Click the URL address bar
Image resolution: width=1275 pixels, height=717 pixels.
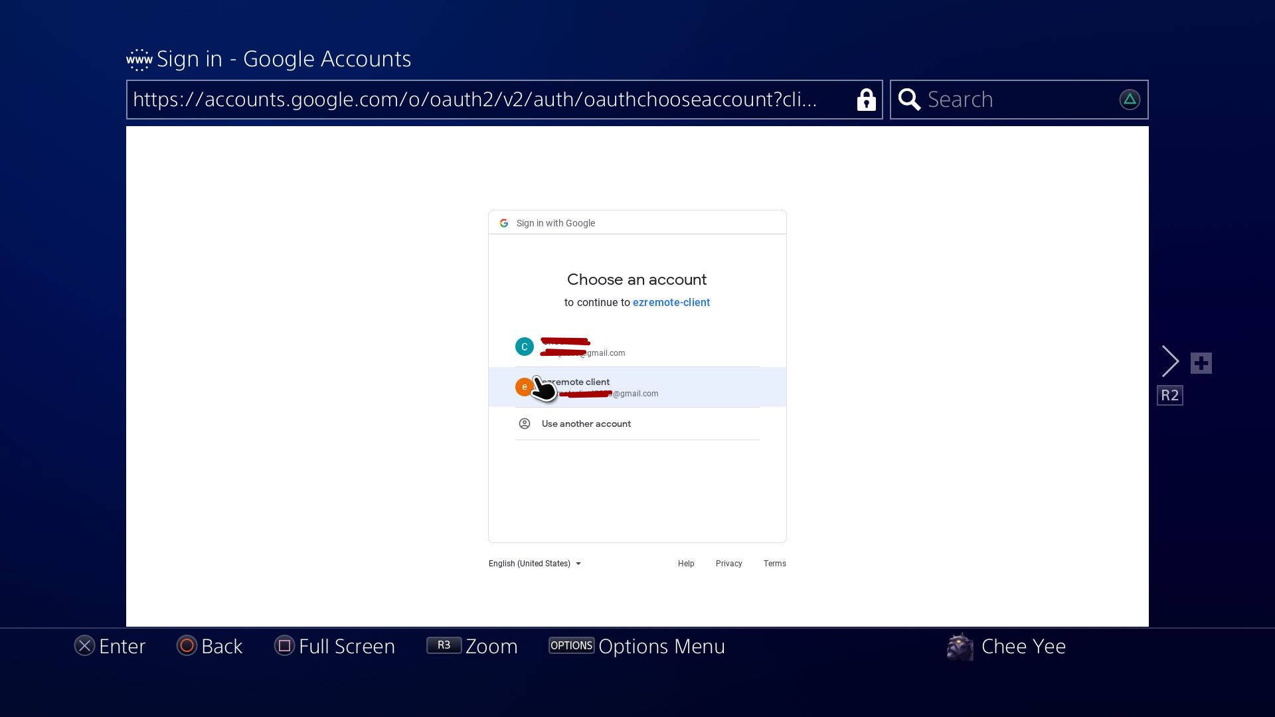[504, 100]
